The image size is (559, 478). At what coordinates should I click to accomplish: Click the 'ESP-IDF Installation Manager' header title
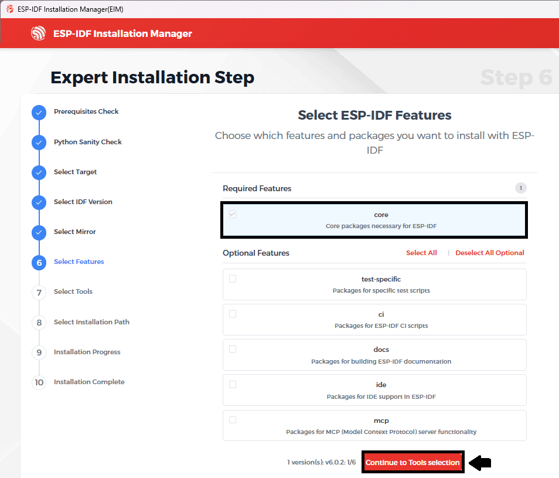coord(122,33)
